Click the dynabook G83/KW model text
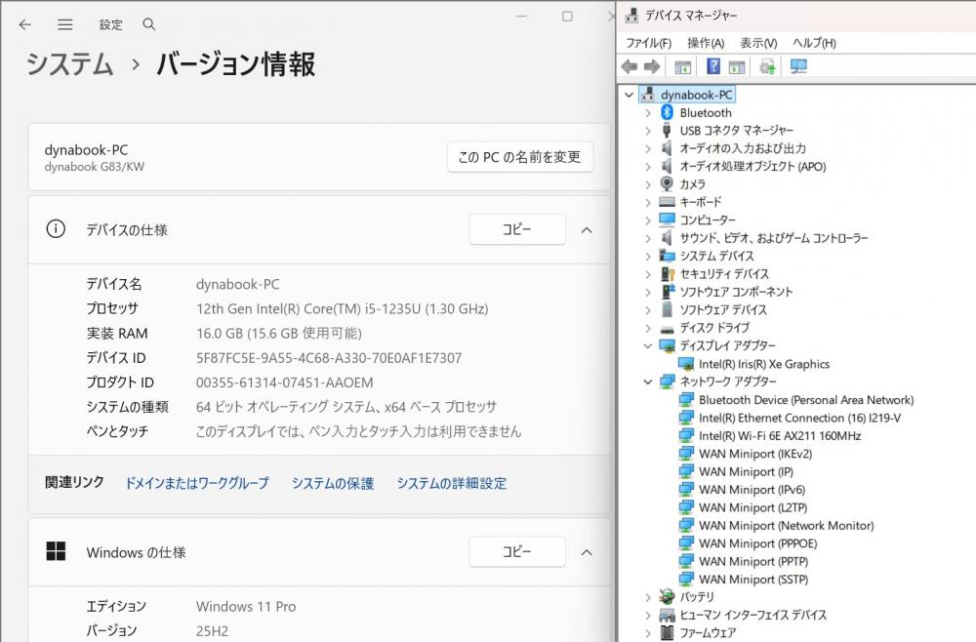Screen dimensions: 976x642 94,167
